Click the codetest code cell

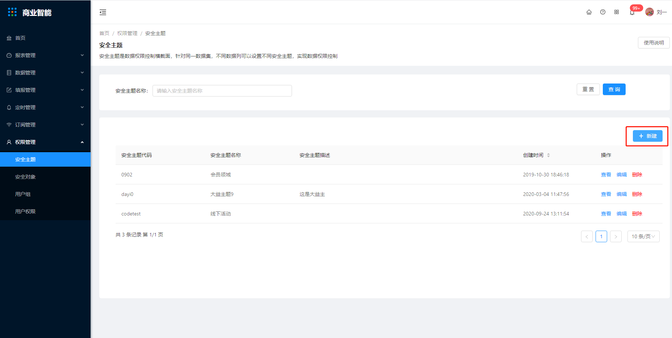pyautogui.click(x=131, y=214)
